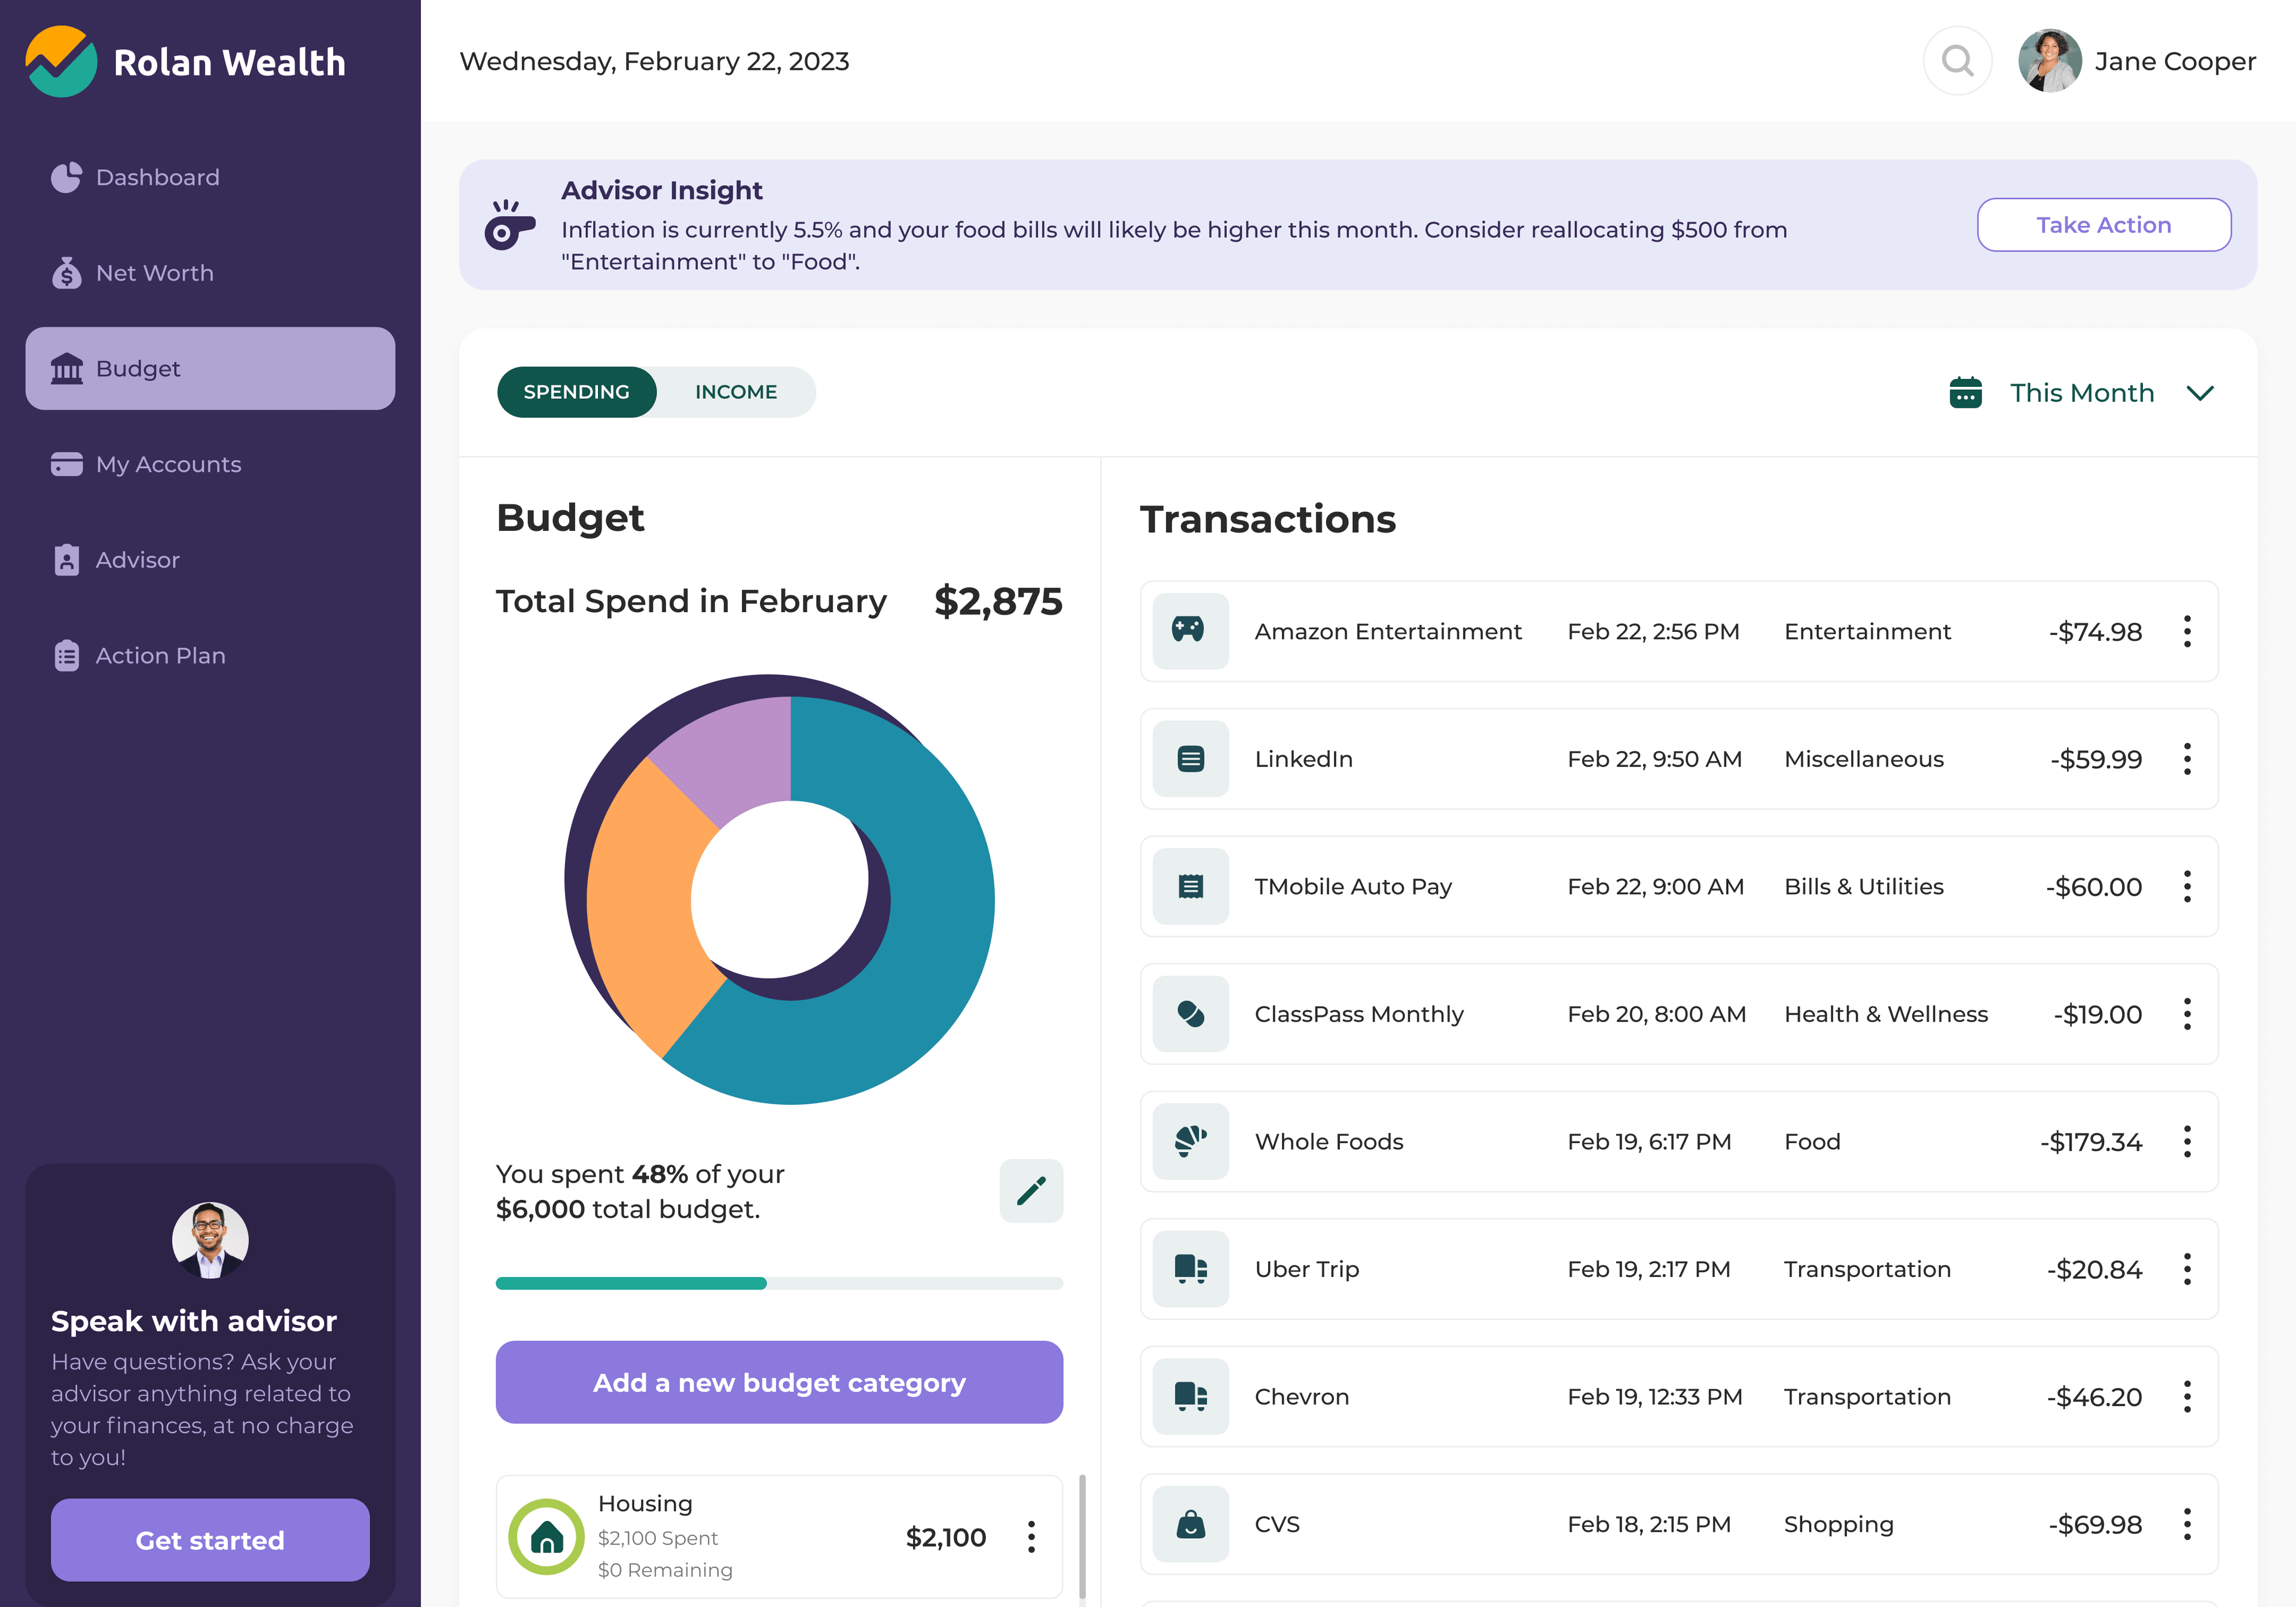Open the Housing category three-dot menu
2296x1607 pixels.
(1031, 1536)
